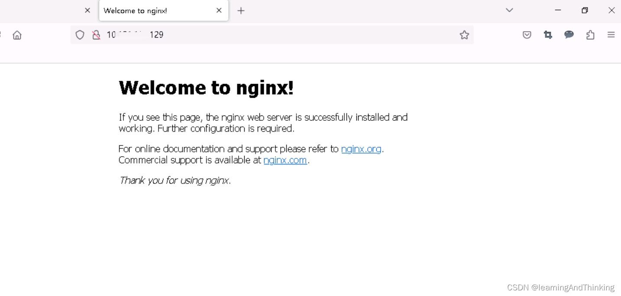Bookmark this page with the star

(464, 35)
